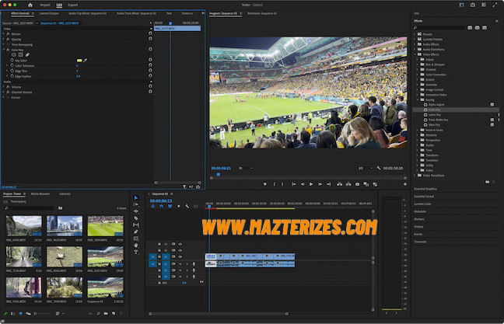
Task: Open the Lumetri Color panel
Action: [x=422, y=204]
